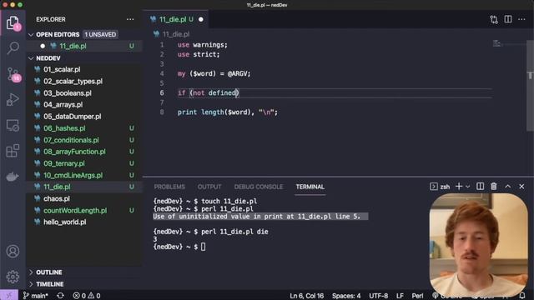Open Run and Debug view

click(13, 100)
